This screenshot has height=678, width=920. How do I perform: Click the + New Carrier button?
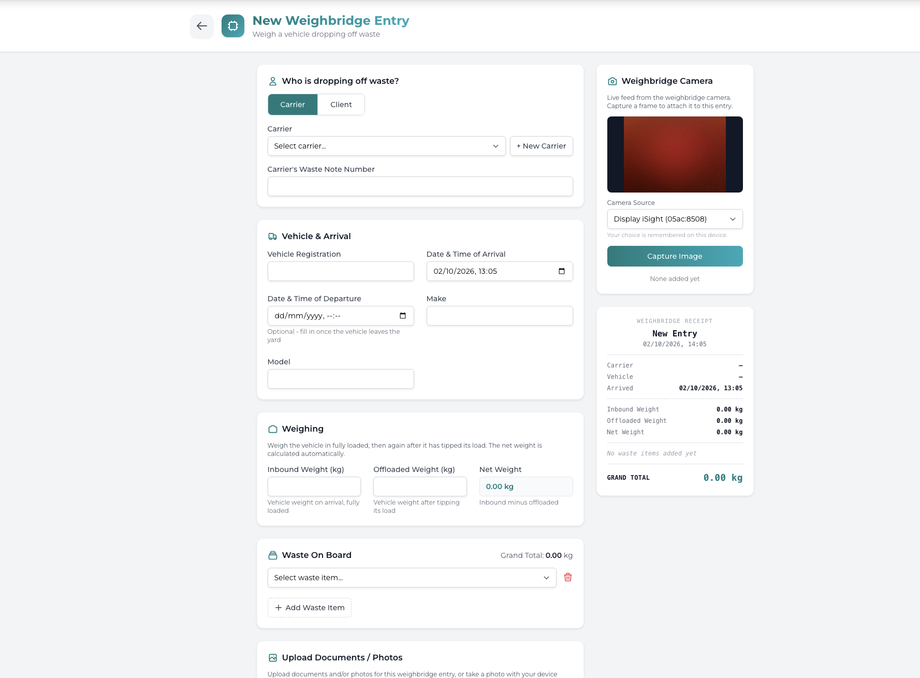pyautogui.click(x=541, y=146)
